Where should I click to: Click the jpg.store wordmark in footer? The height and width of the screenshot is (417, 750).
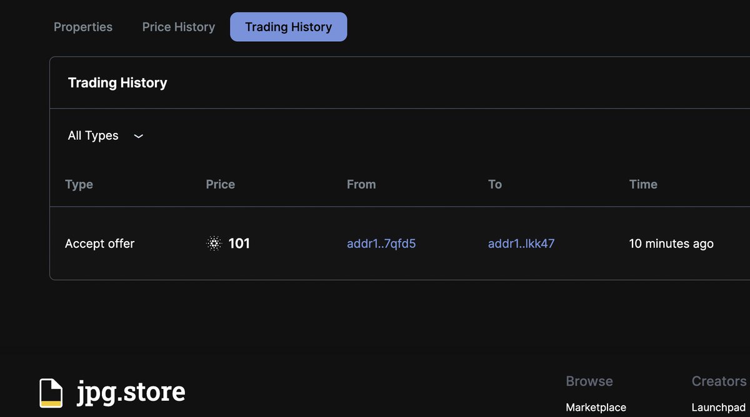coord(131,392)
